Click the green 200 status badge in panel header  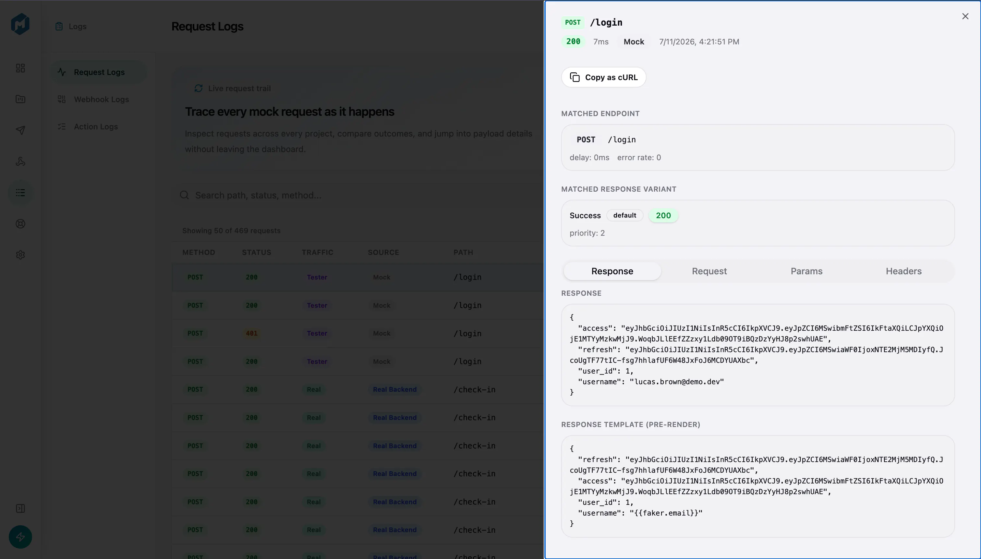point(573,42)
